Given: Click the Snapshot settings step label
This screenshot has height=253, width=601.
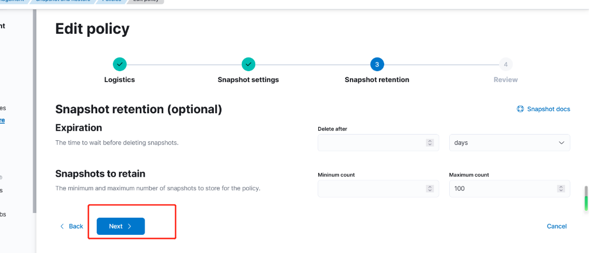Looking at the screenshot, I should tap(249, 79).
